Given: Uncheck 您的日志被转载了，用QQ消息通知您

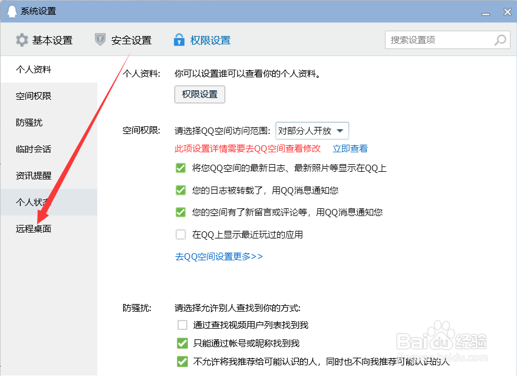Looking at the screenshot, I should 181,190.
